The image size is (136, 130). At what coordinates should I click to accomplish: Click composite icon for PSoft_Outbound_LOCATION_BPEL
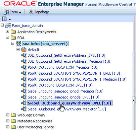(x=24, y=85)
